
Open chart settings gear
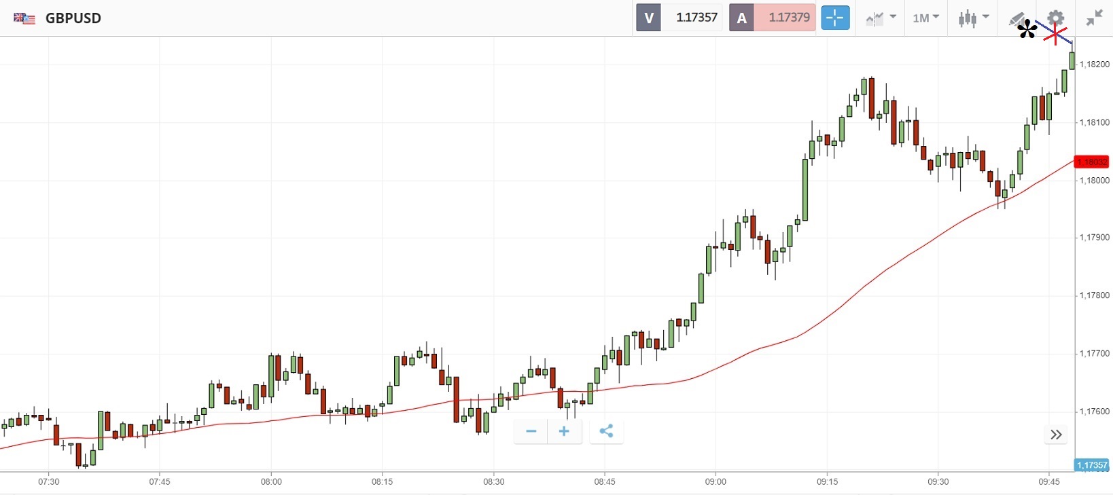point(1055,18)
